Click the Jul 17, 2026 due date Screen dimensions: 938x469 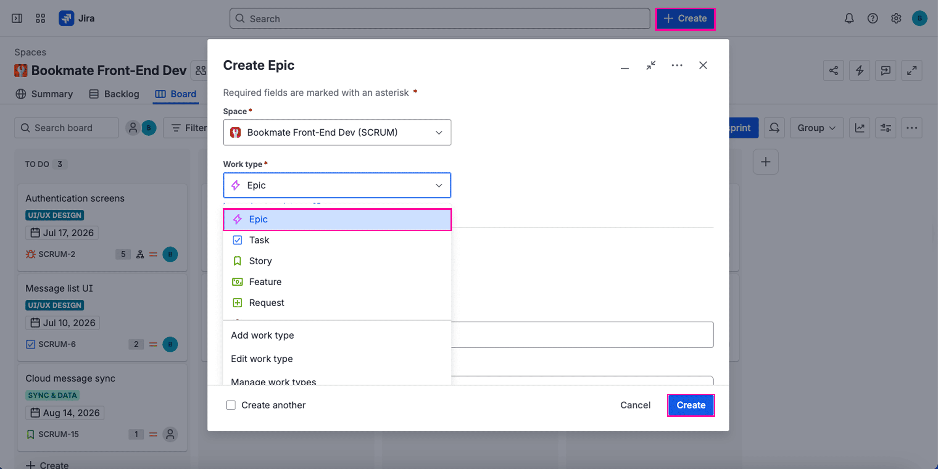pyautogui.click(x=62, y=233)
